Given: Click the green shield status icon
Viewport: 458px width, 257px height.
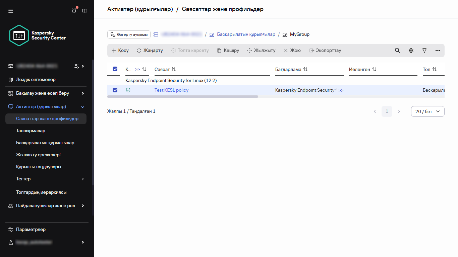Looking at the screenshot, I should pyautogui.click(x=128, y=90).
